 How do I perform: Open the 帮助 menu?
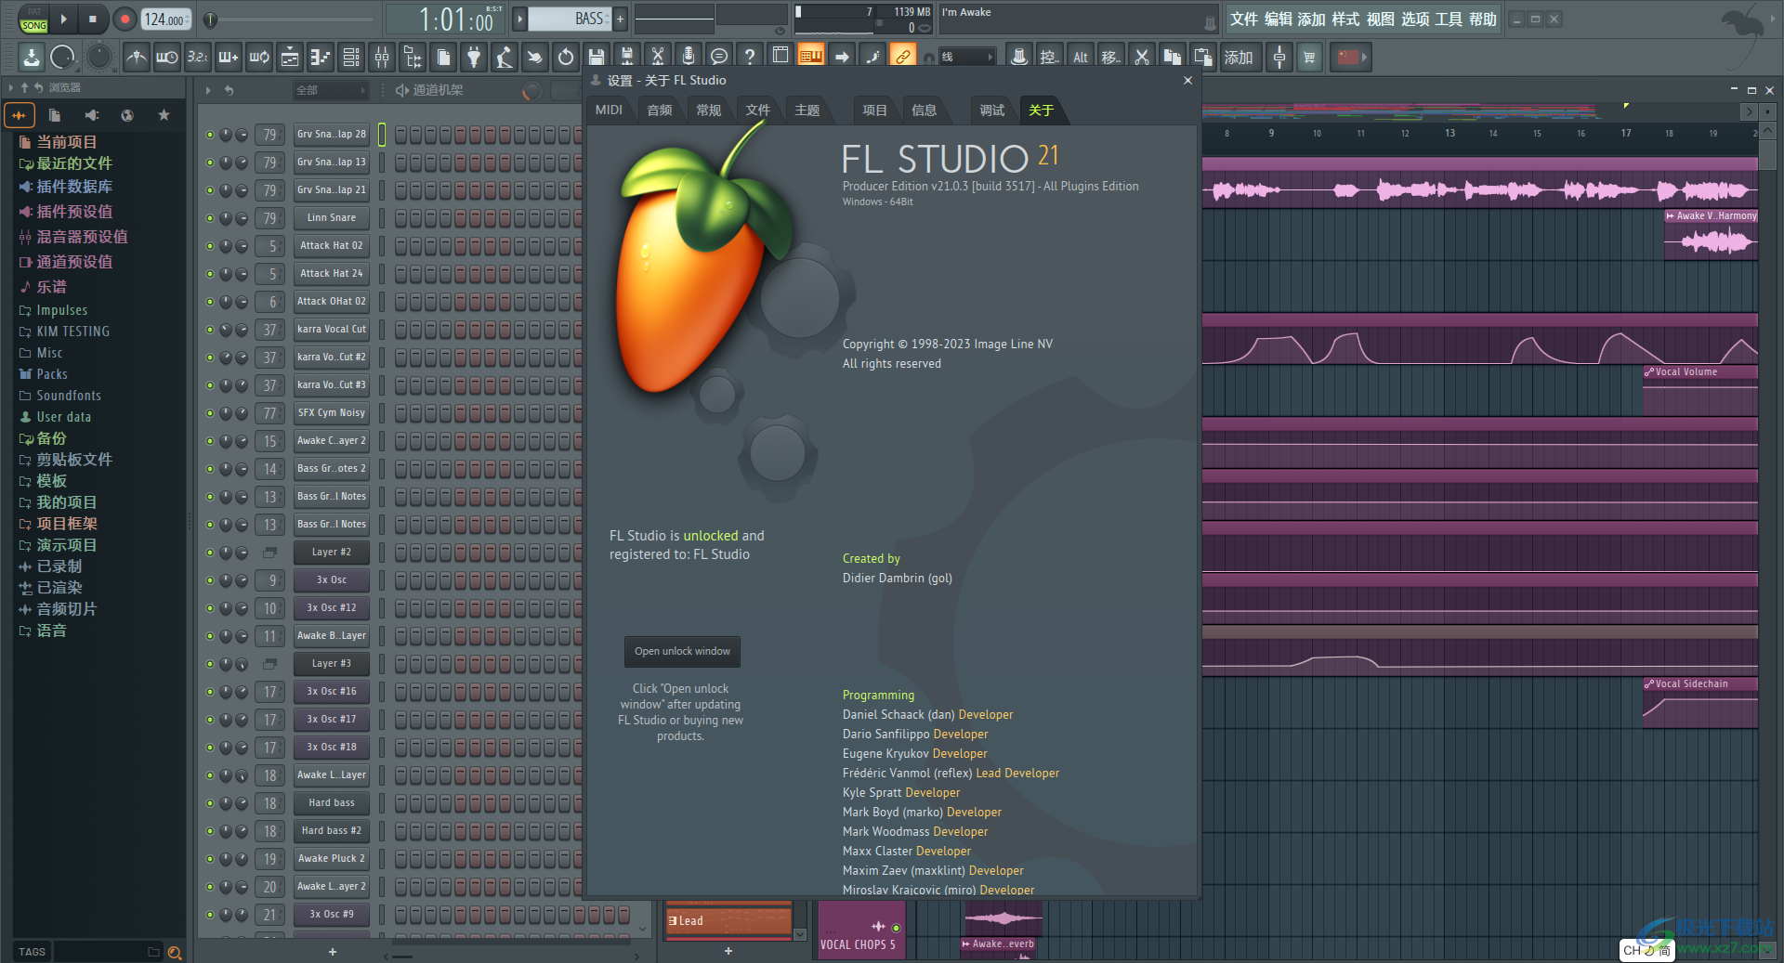tap(1483, 19)
